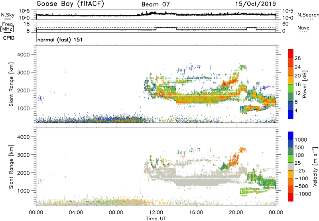Click the '20' label on Power colorbar
The height and width of the screenshot is (221, 319).
(x=297, y=76)
